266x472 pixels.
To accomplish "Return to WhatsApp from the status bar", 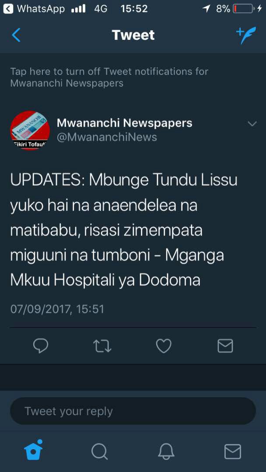I will click(x=34, y=9).
